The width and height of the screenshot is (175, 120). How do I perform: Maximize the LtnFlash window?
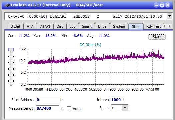[162, 5]
